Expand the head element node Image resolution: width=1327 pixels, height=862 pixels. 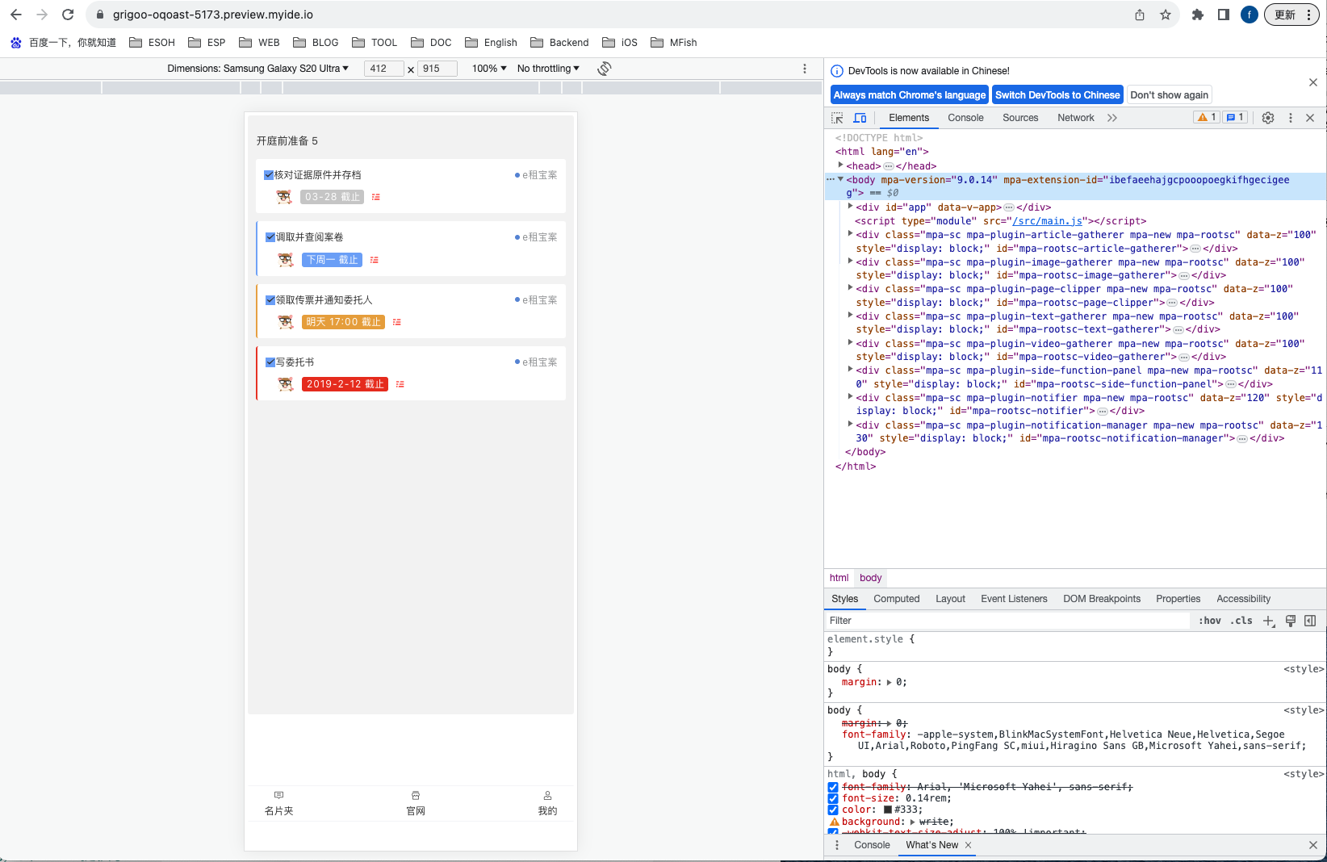tap(840, 165)
